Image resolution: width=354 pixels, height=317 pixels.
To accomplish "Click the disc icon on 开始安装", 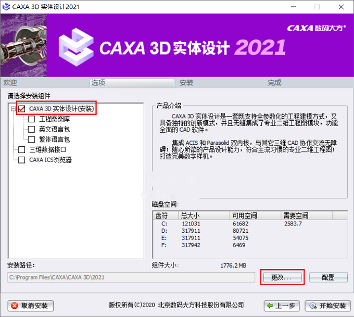I will [313, 306].
